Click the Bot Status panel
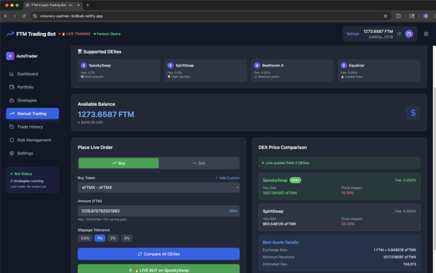436x273 pixels. click(32, 180)
